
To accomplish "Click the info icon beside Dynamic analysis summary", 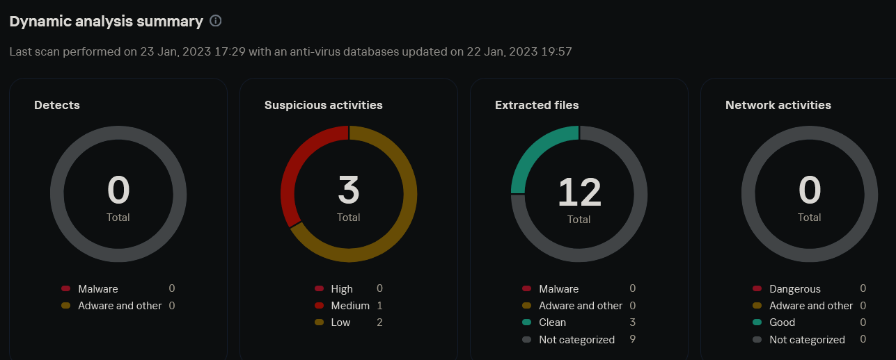I will click(216, 21).
